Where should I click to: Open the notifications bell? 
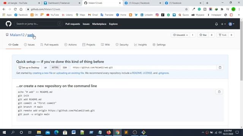pos(216,24)
